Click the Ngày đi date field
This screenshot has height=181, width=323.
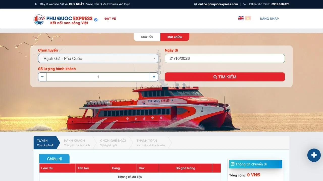[225, 59]
